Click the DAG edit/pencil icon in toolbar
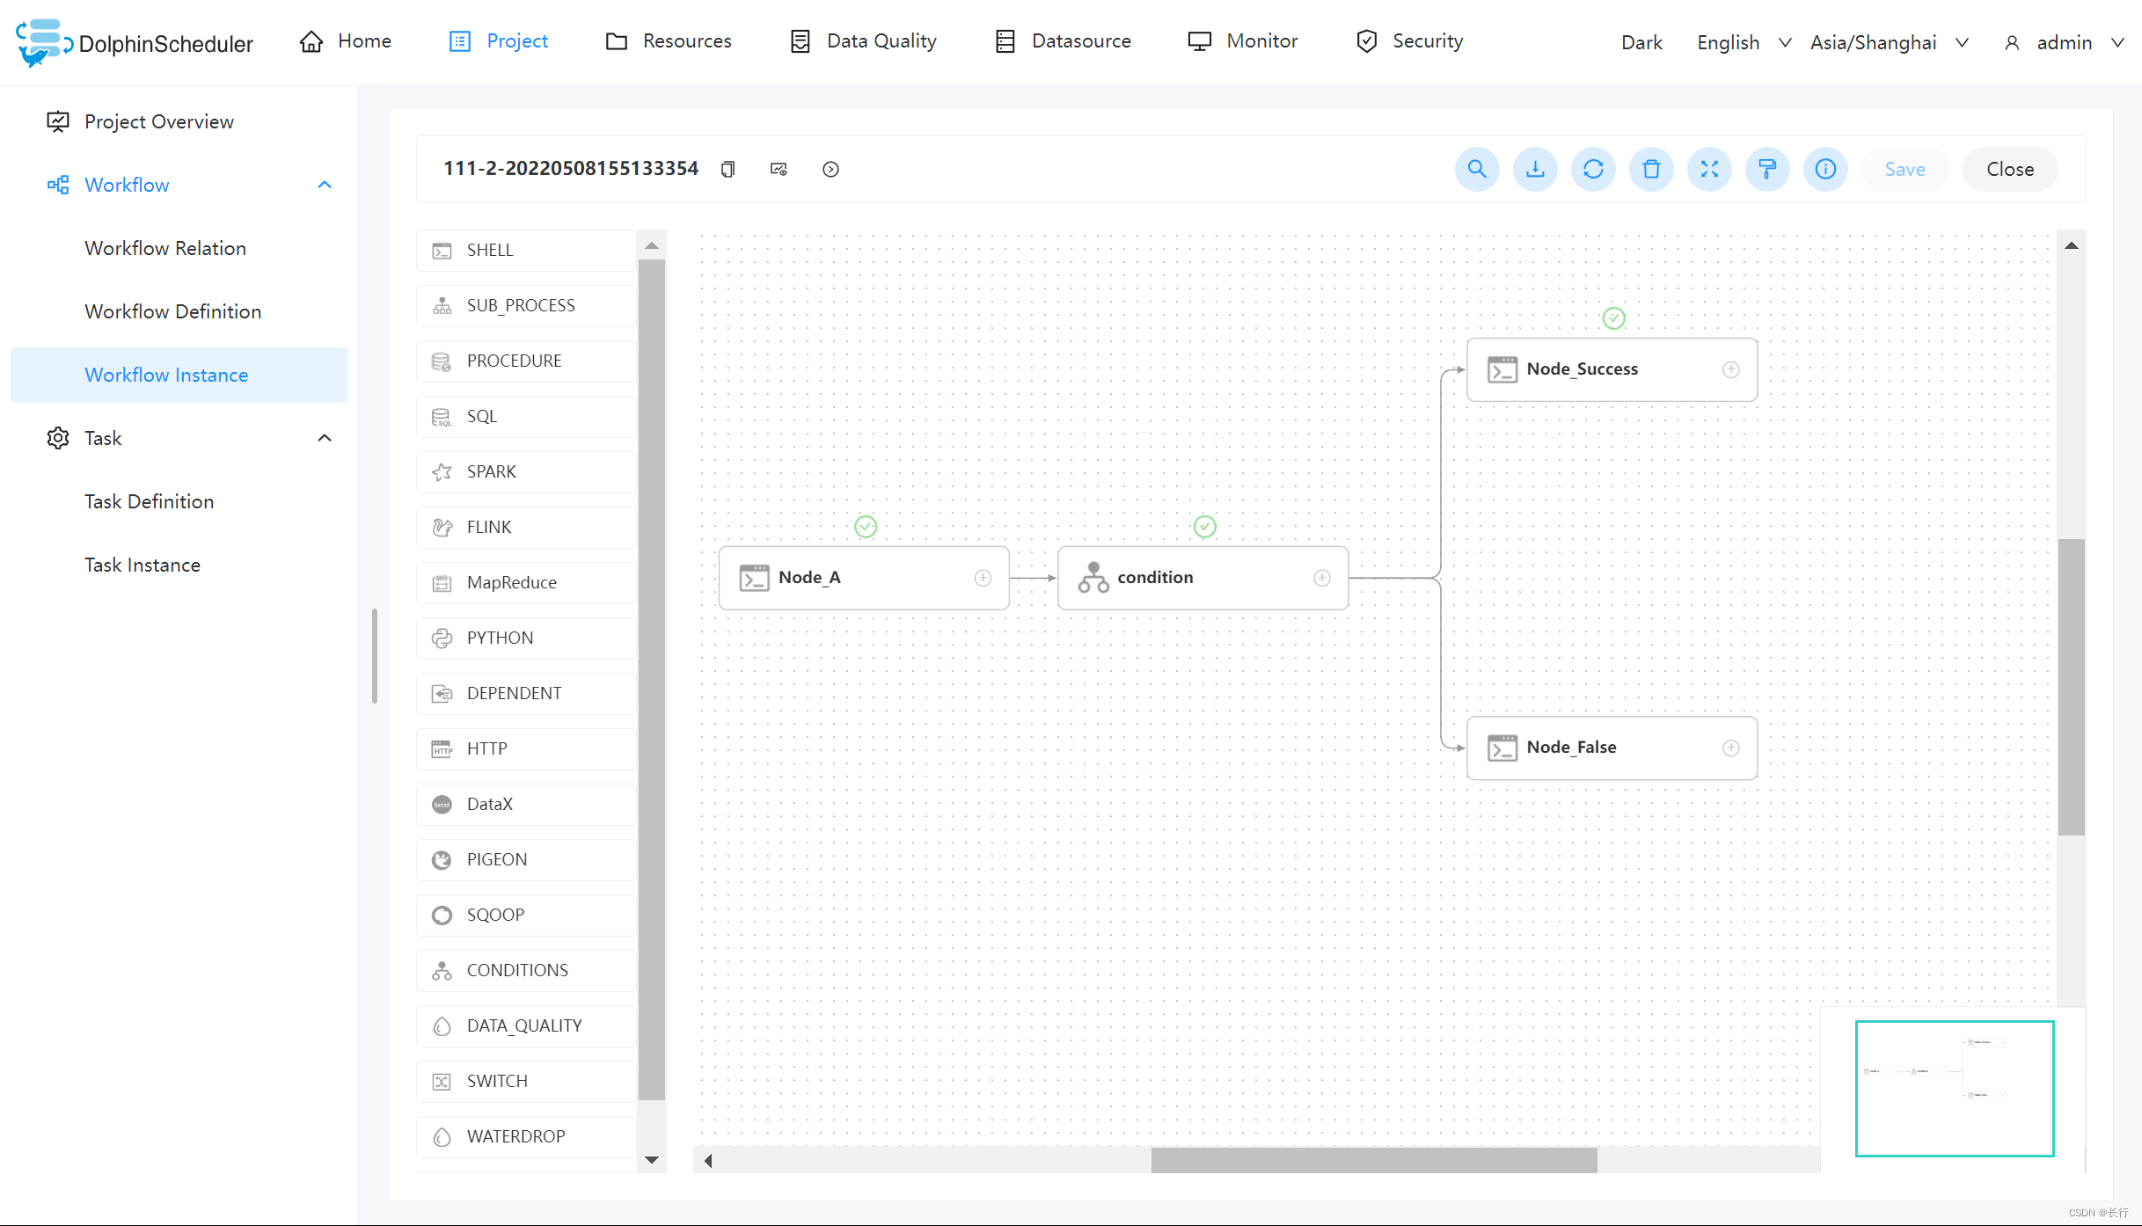Screen dimensions: 2142x1226 pyautogui.click(x=1767, y=169)
